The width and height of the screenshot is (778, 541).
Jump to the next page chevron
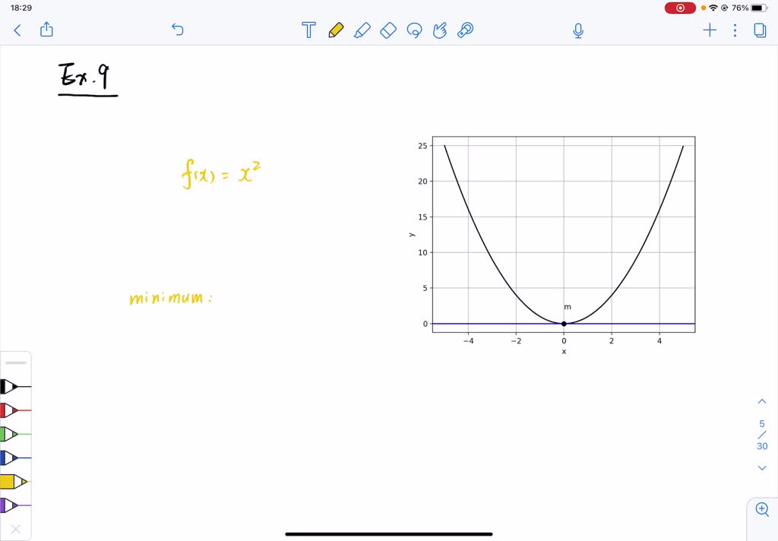click(x=762, y=469)
